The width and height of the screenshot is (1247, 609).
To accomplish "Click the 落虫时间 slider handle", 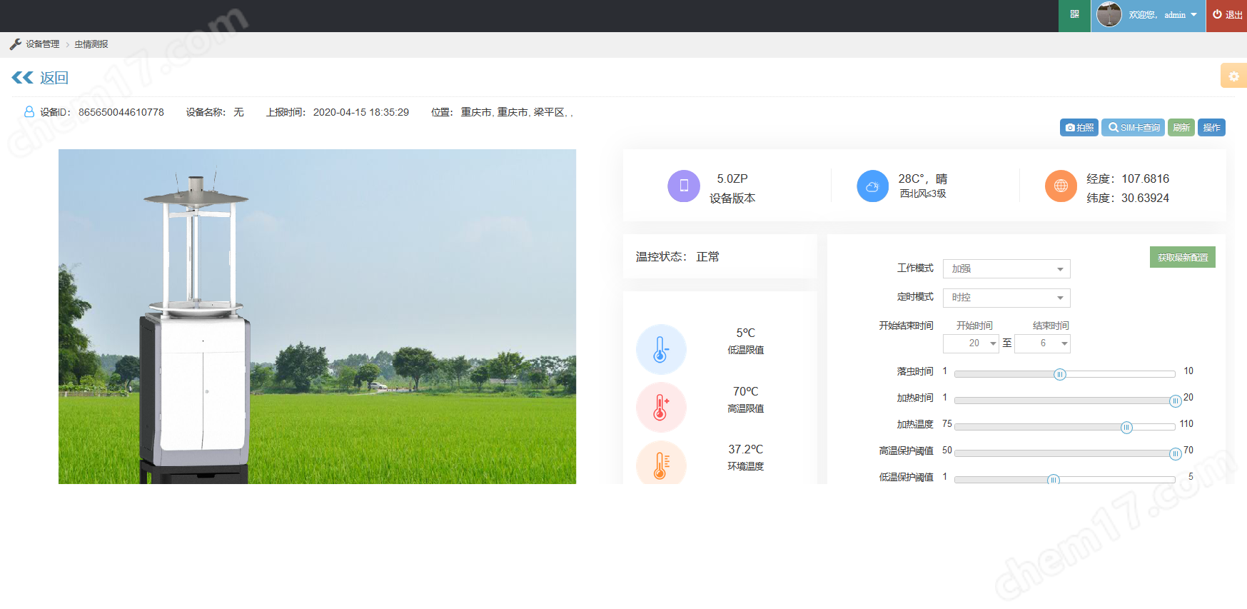I will coord(1060,375).
